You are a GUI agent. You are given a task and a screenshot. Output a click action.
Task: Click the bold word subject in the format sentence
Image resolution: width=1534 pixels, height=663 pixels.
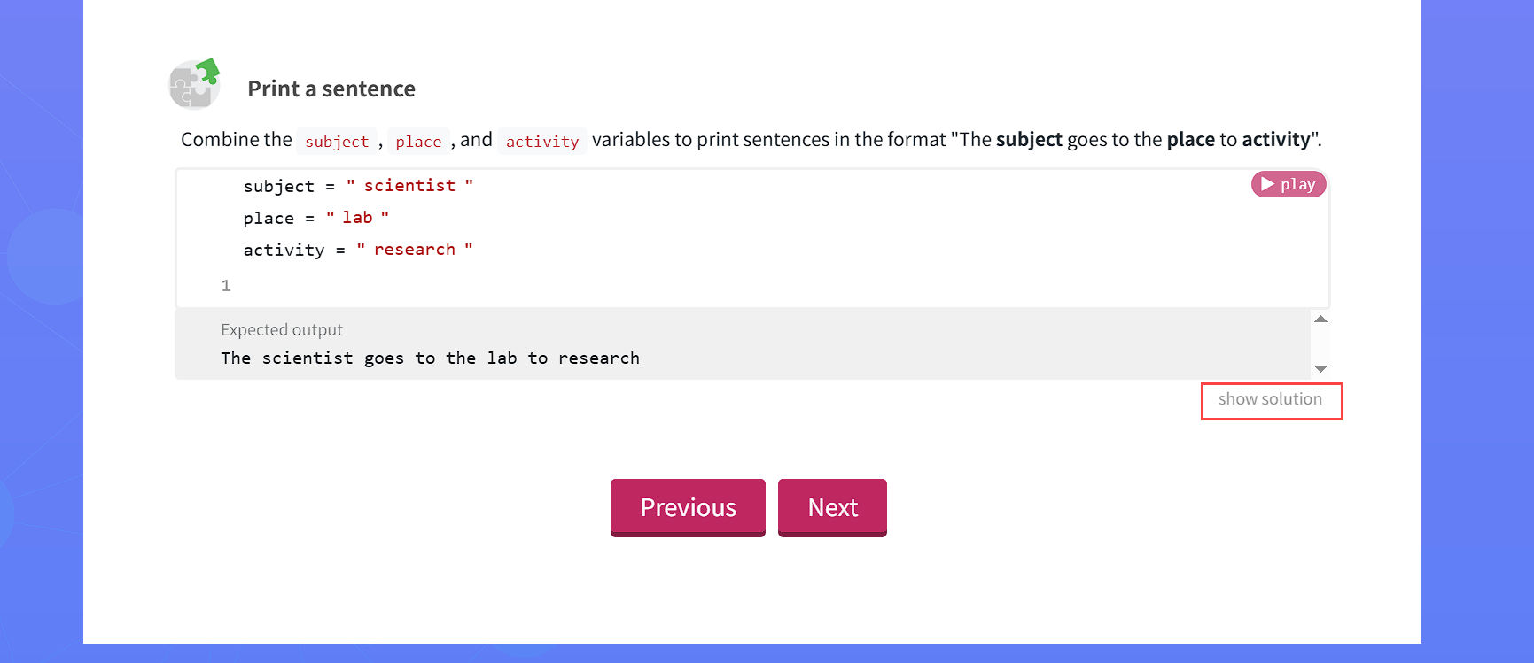(1029, 140)
